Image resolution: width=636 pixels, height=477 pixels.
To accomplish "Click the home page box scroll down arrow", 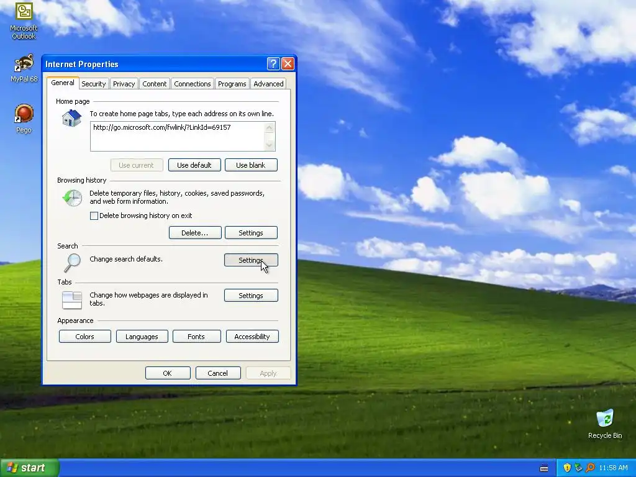I will pyautogui.click(x=270, y=145).
